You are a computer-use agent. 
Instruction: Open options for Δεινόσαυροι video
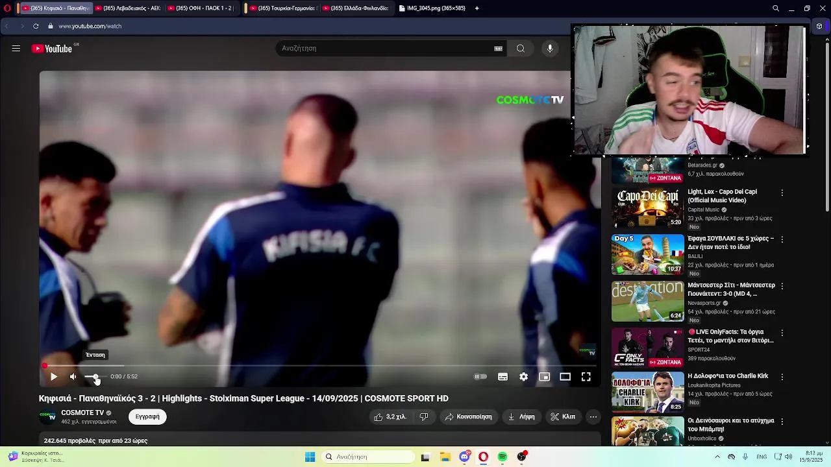tap(782, 422)
